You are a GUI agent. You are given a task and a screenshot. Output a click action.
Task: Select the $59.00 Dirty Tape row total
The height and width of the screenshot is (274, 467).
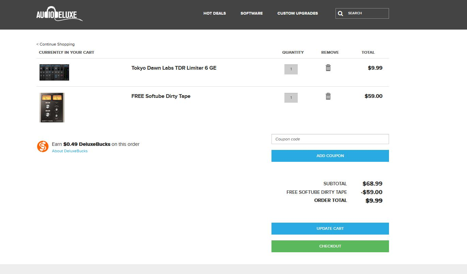click(373, 96)
